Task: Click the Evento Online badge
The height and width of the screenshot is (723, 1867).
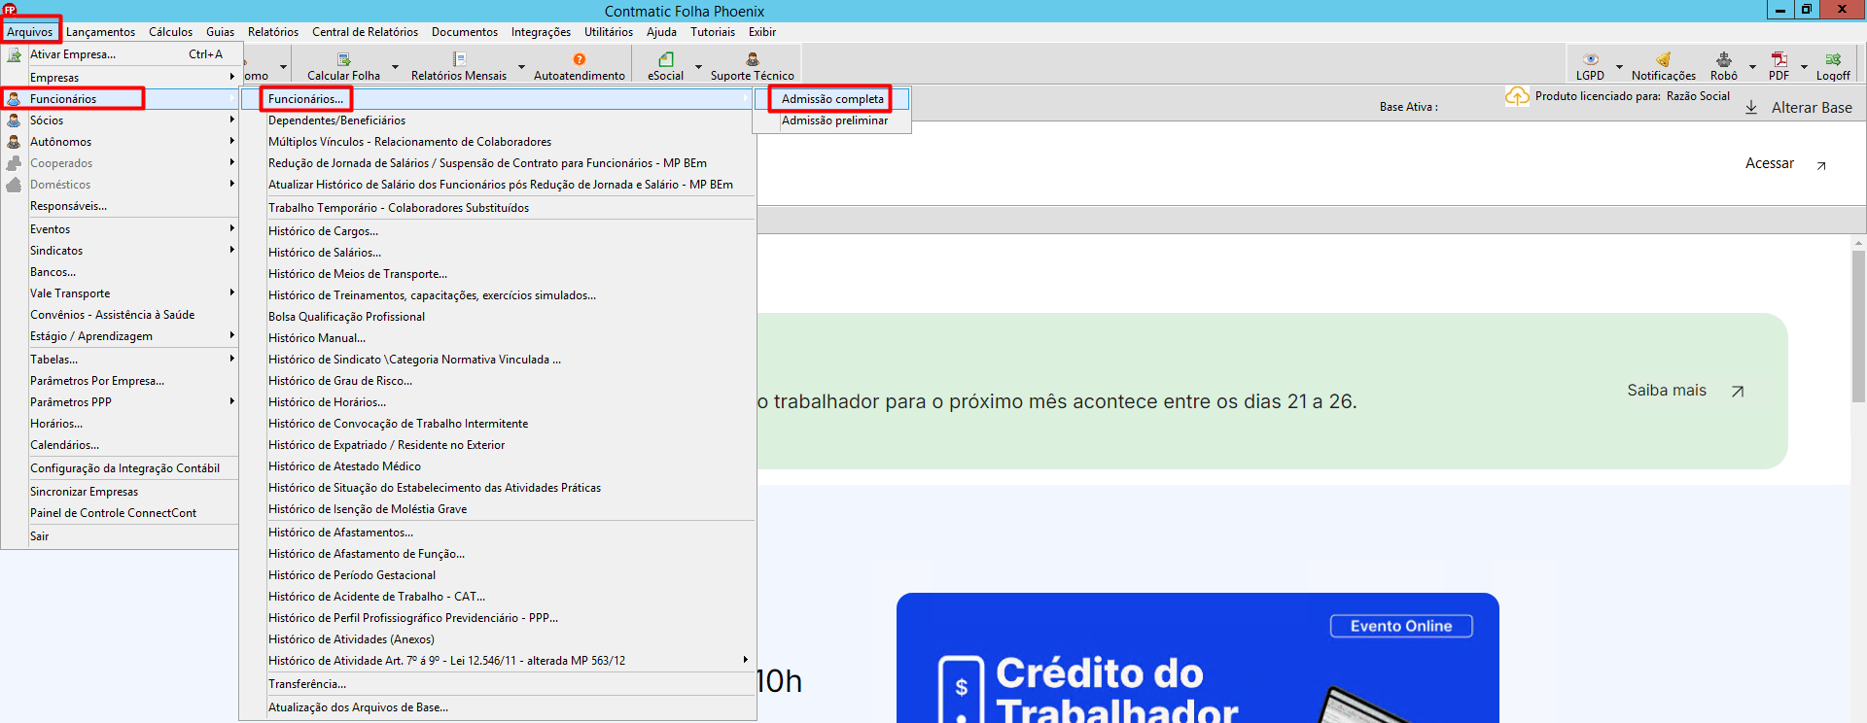Action: tap(1401, 626)
